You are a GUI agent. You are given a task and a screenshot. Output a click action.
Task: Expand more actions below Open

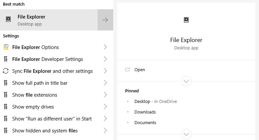[x=186, y=81]
